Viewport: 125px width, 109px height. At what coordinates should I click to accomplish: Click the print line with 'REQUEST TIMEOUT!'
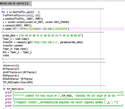pos(62,102)
